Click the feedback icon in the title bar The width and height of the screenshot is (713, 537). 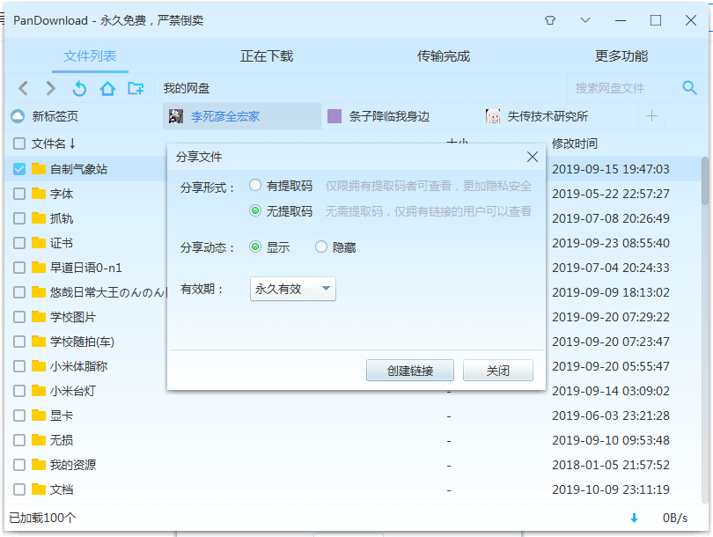click(x=551, y=18)
